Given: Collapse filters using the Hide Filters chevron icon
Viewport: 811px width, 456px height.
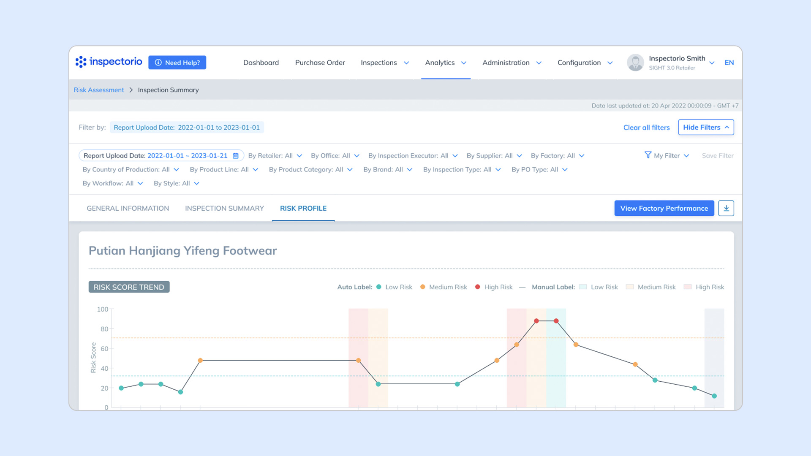Looking at the screenshot, I should click(x=727, y=127).
